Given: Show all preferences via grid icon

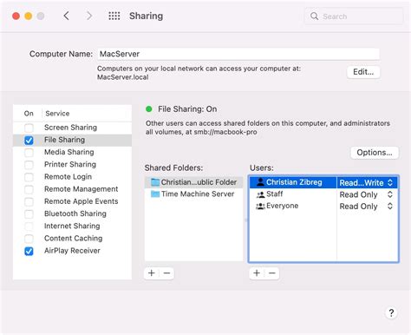Looking at the screenshot, I should tap(114, 16).
